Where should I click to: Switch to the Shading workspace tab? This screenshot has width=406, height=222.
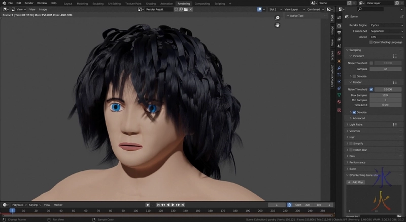(x=151, y=4)
